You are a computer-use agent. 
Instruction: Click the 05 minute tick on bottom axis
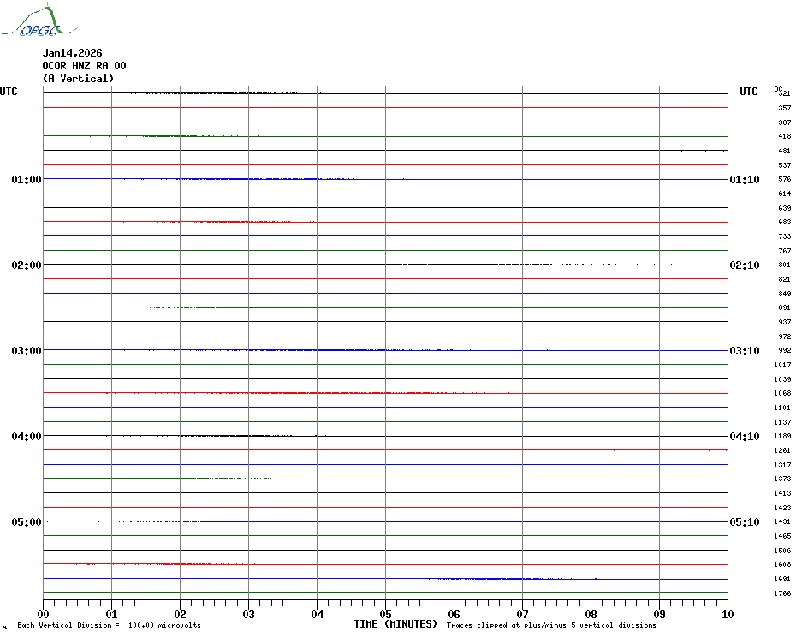click(385, 614)
